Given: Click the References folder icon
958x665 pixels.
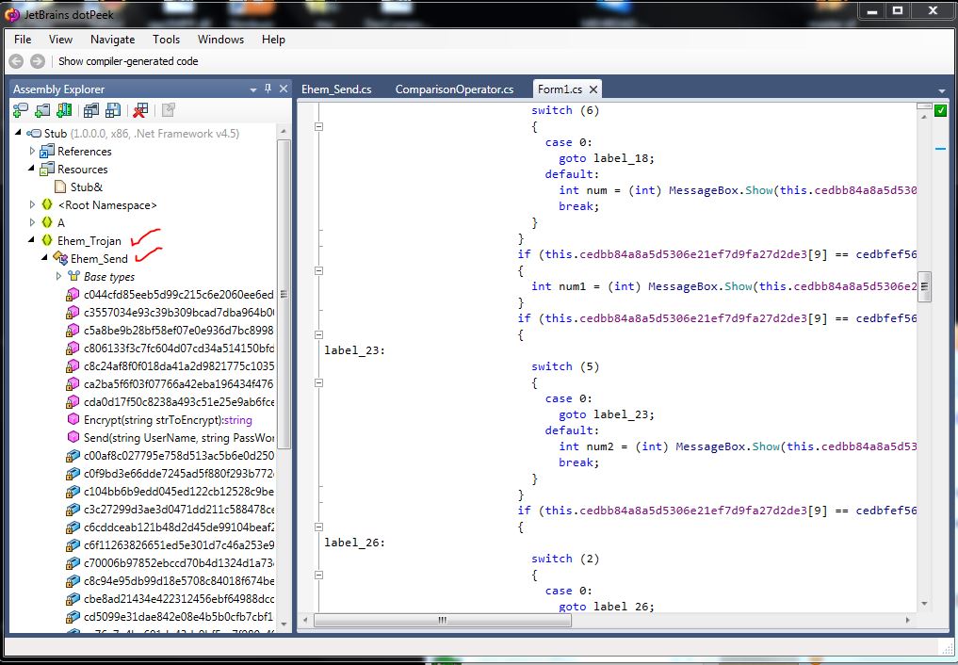Looking at the screenshot, I should 47,152.
